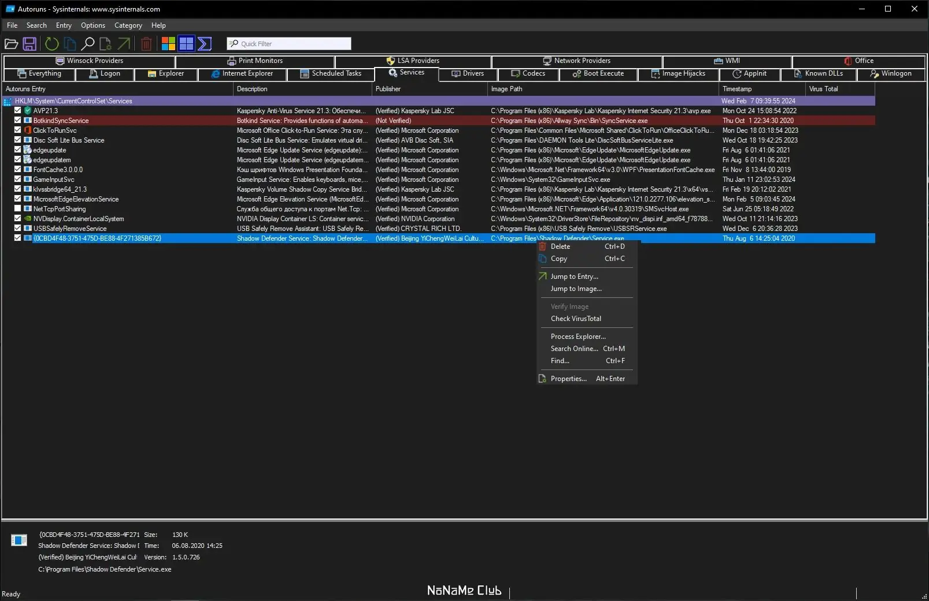Open the Options menu

click(x=93, y=25)
